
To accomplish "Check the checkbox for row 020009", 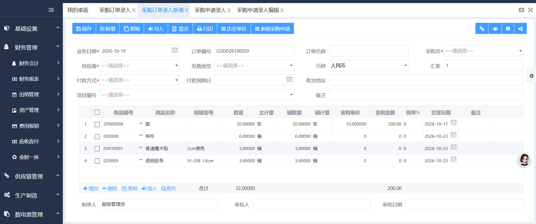I will coord(97,161).
